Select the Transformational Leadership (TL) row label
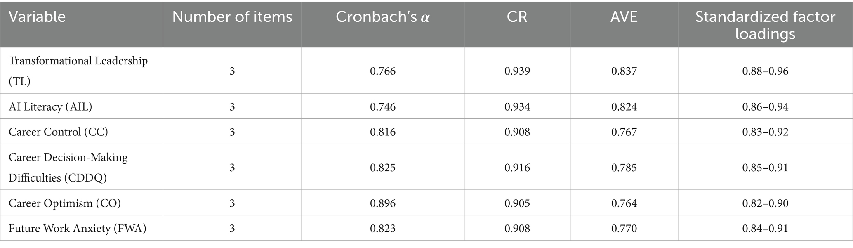This screenshot has height=248, width=853. coord(78,71)
